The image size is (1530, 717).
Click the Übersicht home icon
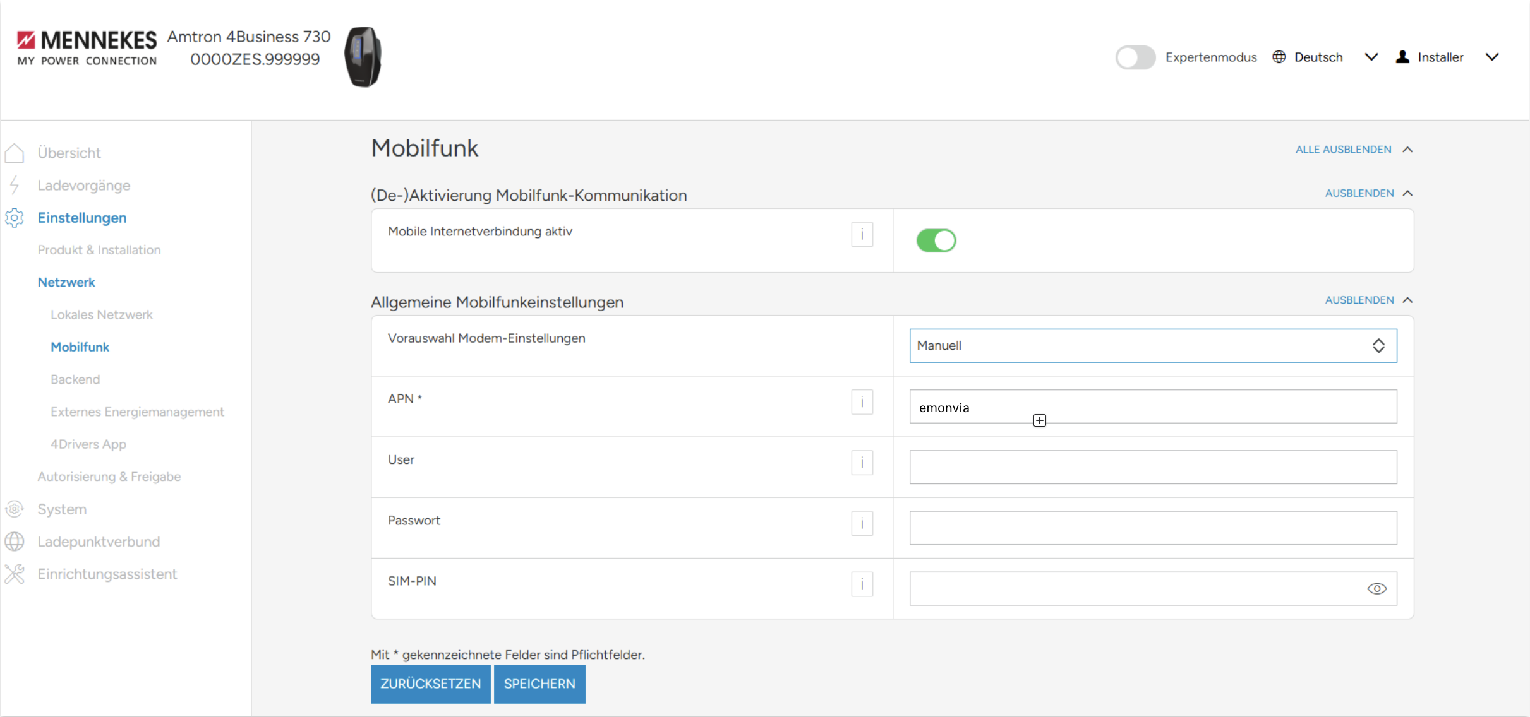pyautogui.click(x=15, y=153)
